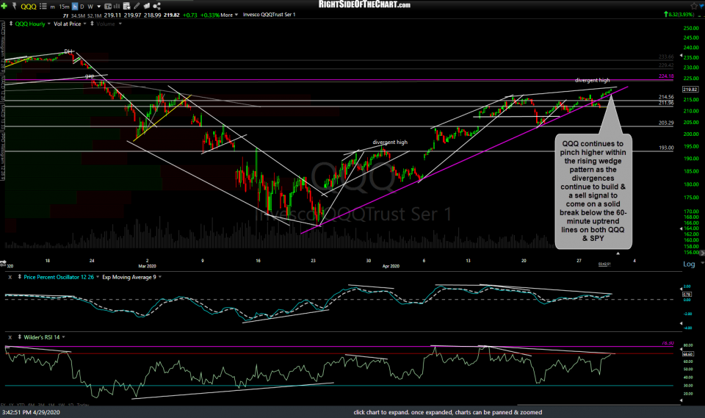Select the W (weekly) timeframe

pyautogui.click(x=90, y=7)
